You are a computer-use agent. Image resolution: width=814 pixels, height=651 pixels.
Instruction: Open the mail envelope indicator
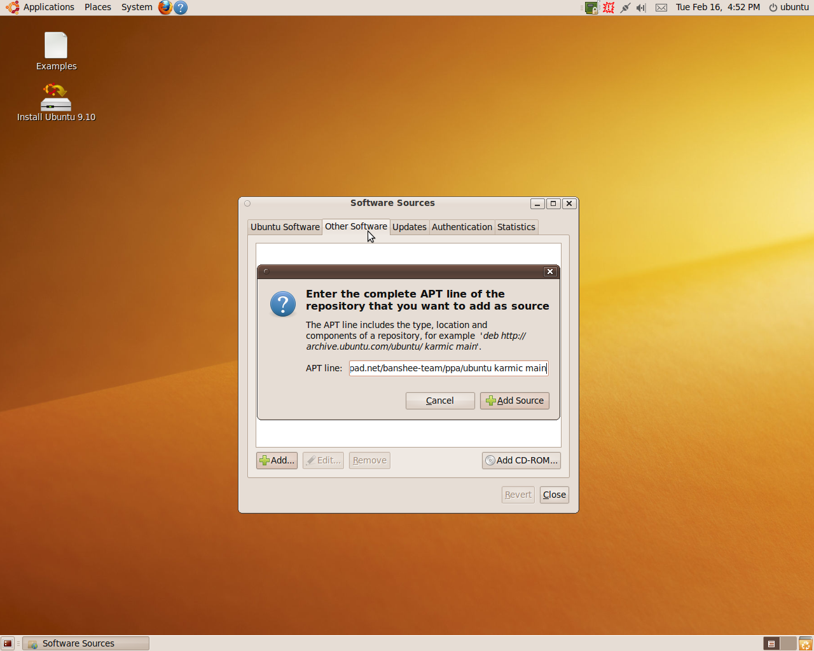pos(661,8)
